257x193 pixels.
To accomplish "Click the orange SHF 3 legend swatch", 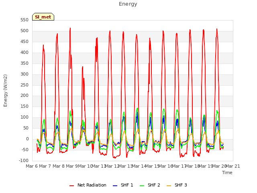I will click(169, 186).
